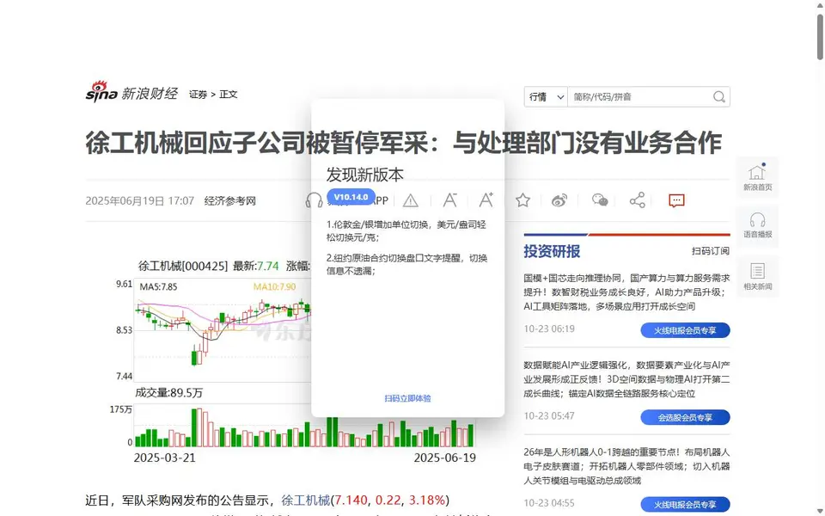Click 会选股会员专享 button
This screenshot has height=516, width=825.
point(685,418)
